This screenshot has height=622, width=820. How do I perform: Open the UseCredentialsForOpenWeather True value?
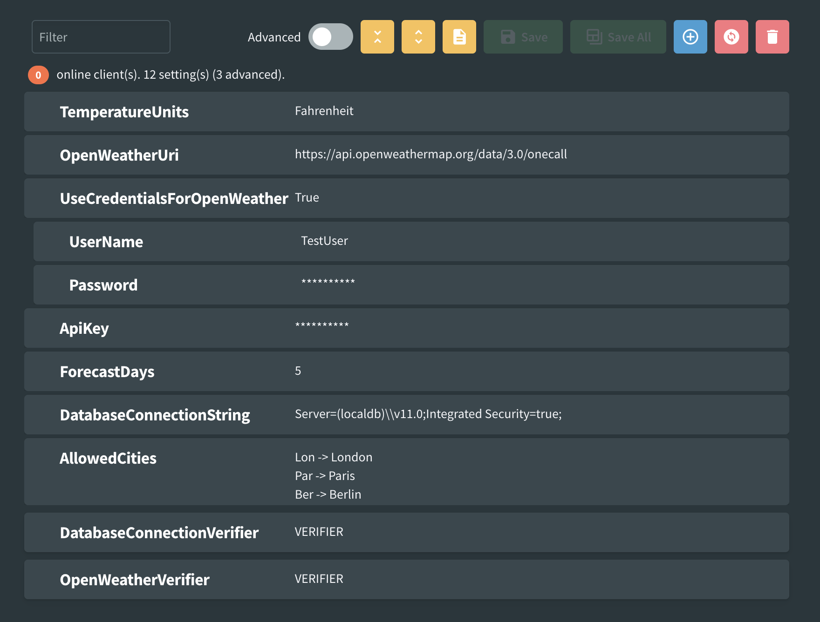pos(307,197)
